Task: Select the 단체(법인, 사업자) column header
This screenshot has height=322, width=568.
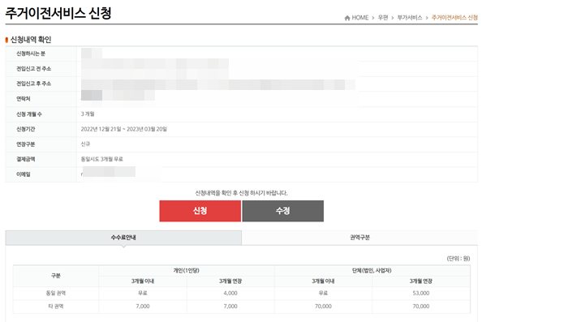Action: (x=372, y=271)
